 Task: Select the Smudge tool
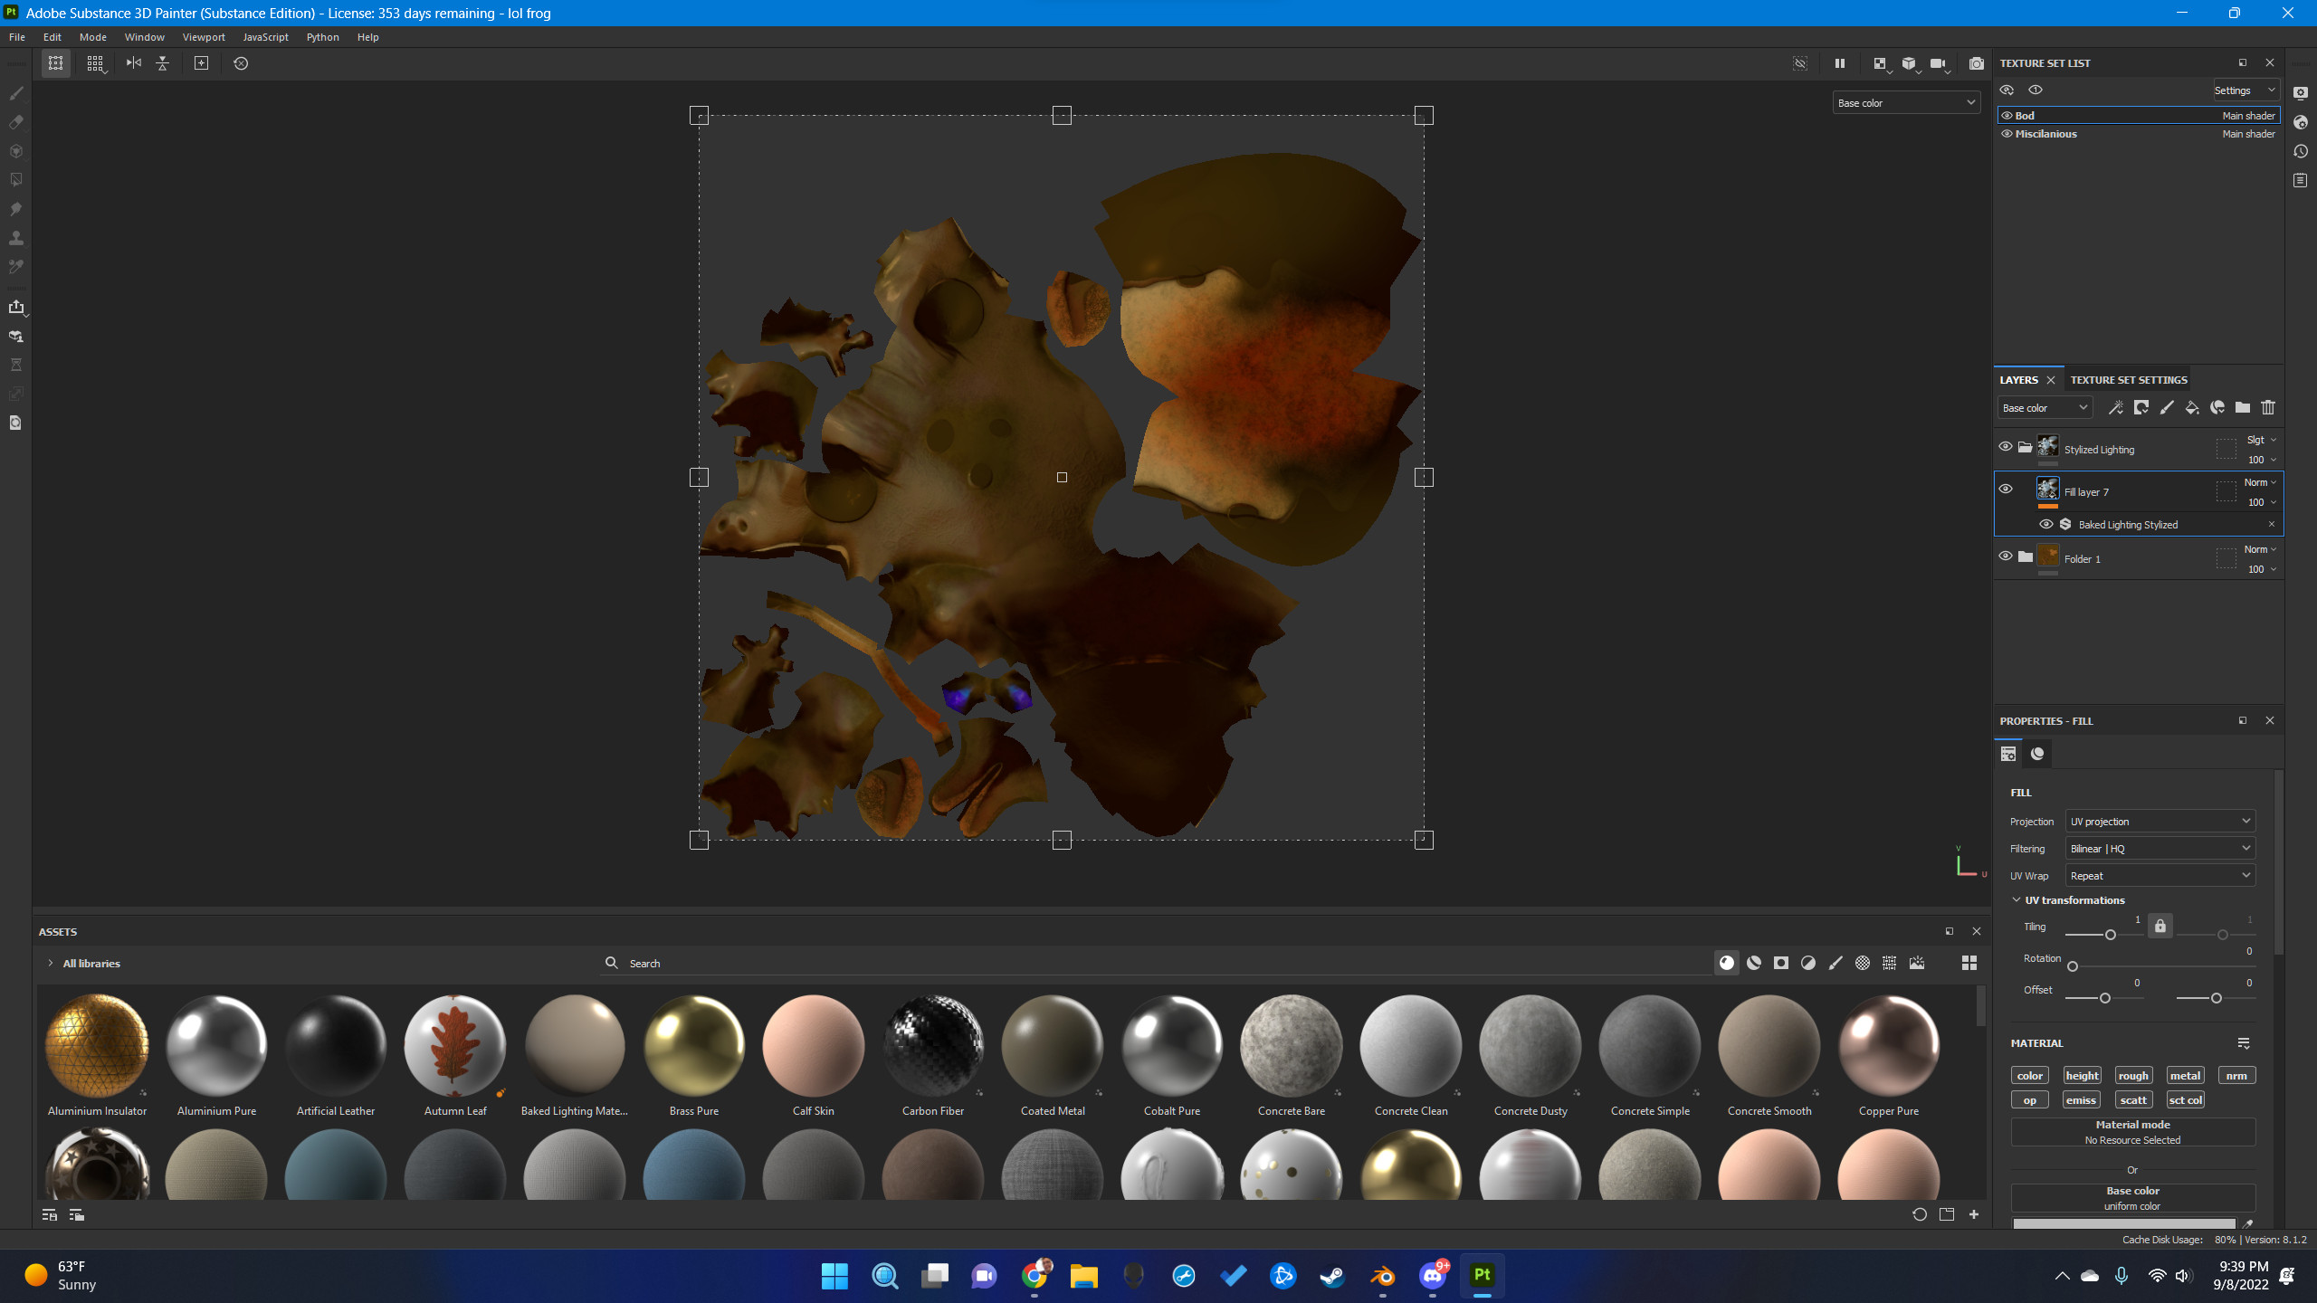[x=15, y=209]
